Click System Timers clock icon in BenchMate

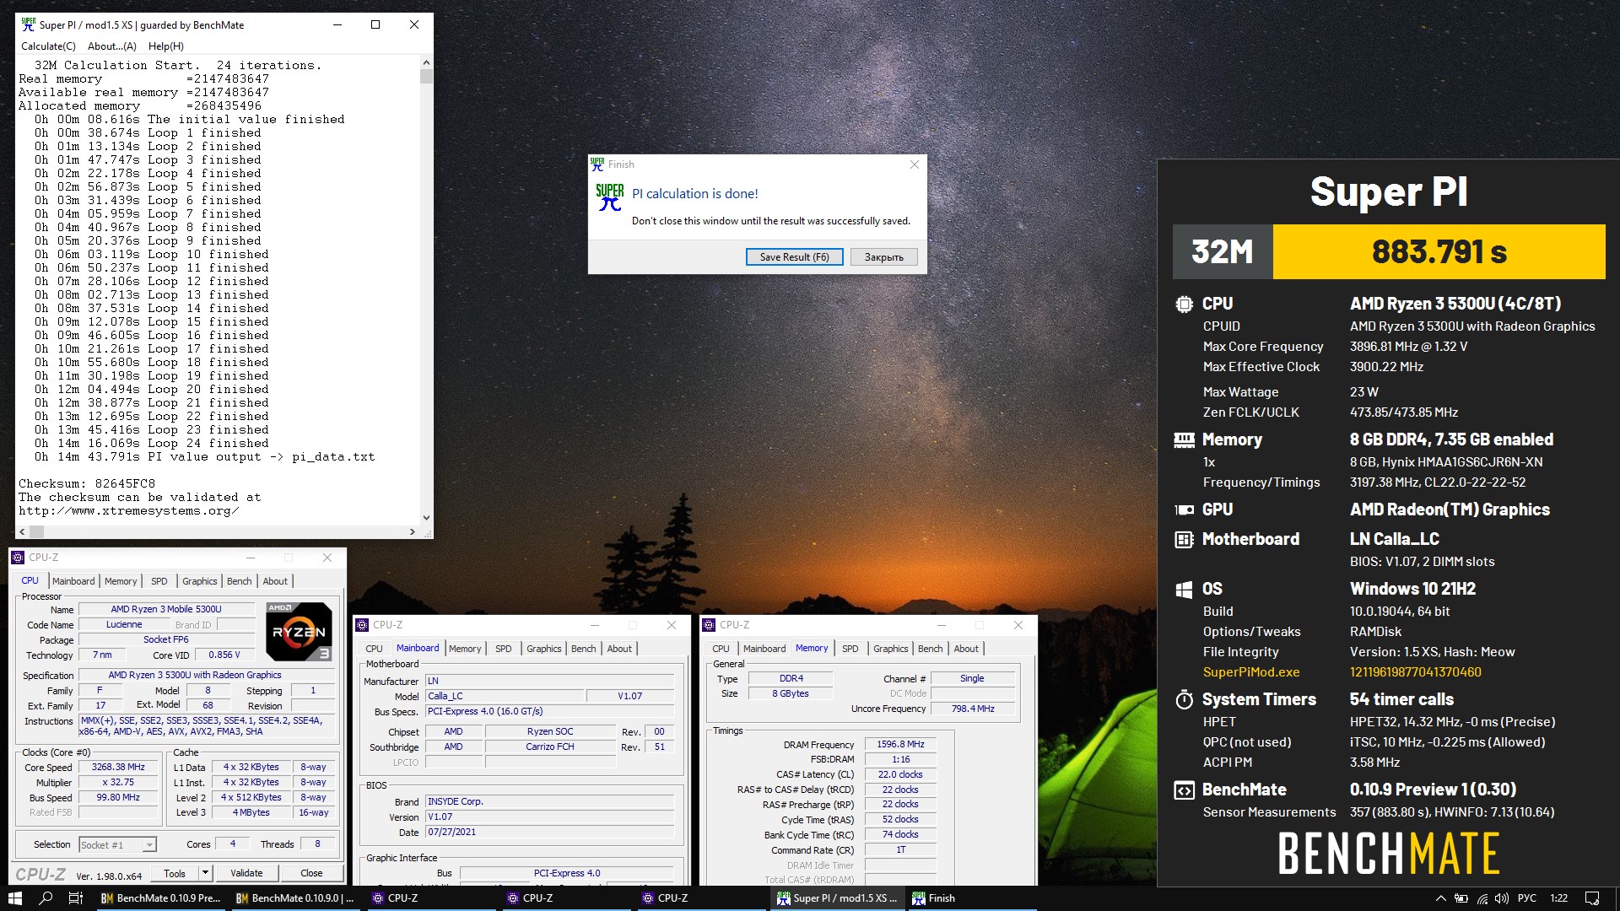point(1184,699)
